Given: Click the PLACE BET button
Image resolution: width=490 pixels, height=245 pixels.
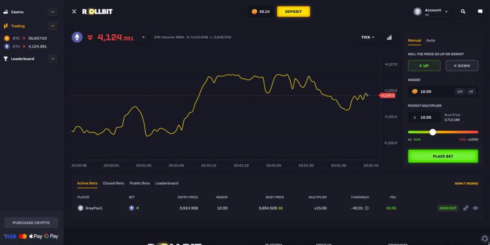Looking at the screenshot, I should 443,156.
